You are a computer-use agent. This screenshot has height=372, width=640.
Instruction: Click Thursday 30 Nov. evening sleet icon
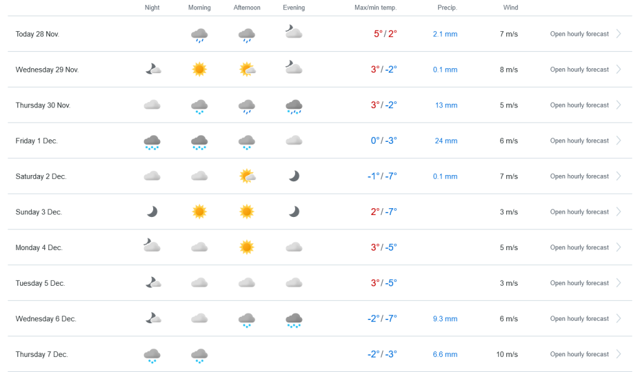click(x=294, y=106)
